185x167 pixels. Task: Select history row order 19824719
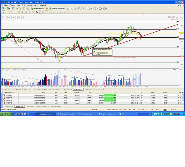point(92,101)
